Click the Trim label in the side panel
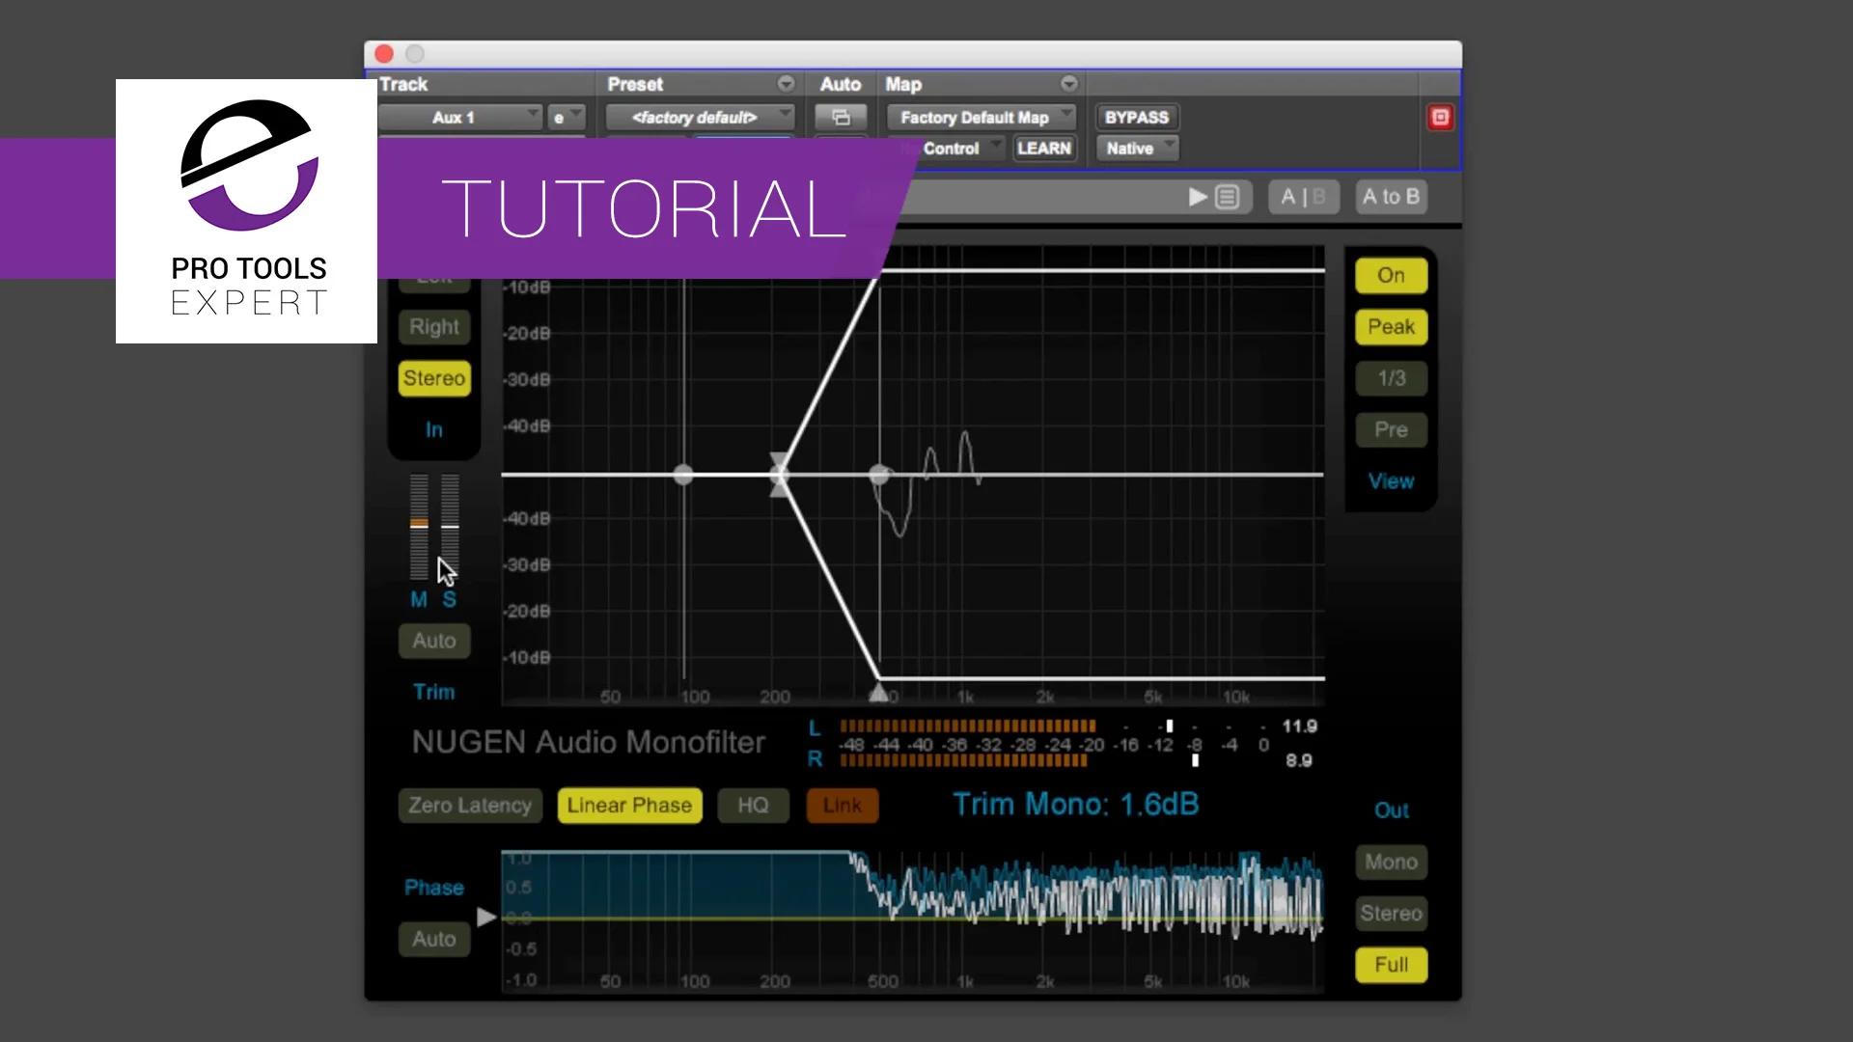Image resolution: width=1853 pixels, height=1042 pixels. click(433, 691)
